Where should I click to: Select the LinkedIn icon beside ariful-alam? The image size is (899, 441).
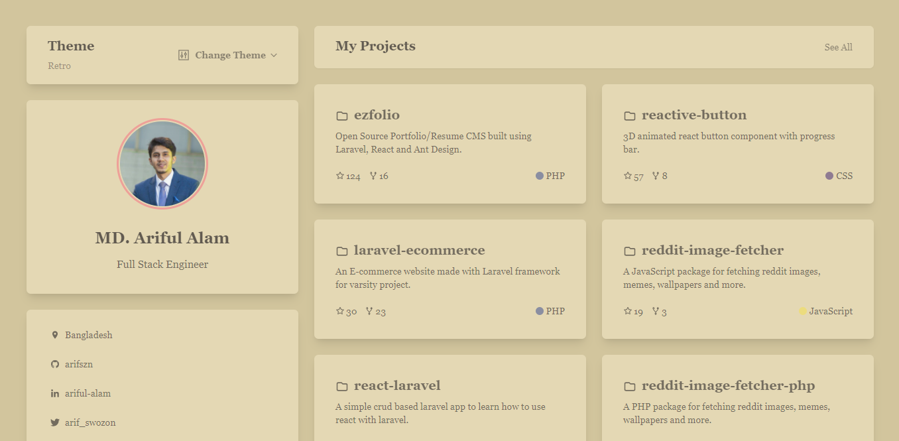55,393
